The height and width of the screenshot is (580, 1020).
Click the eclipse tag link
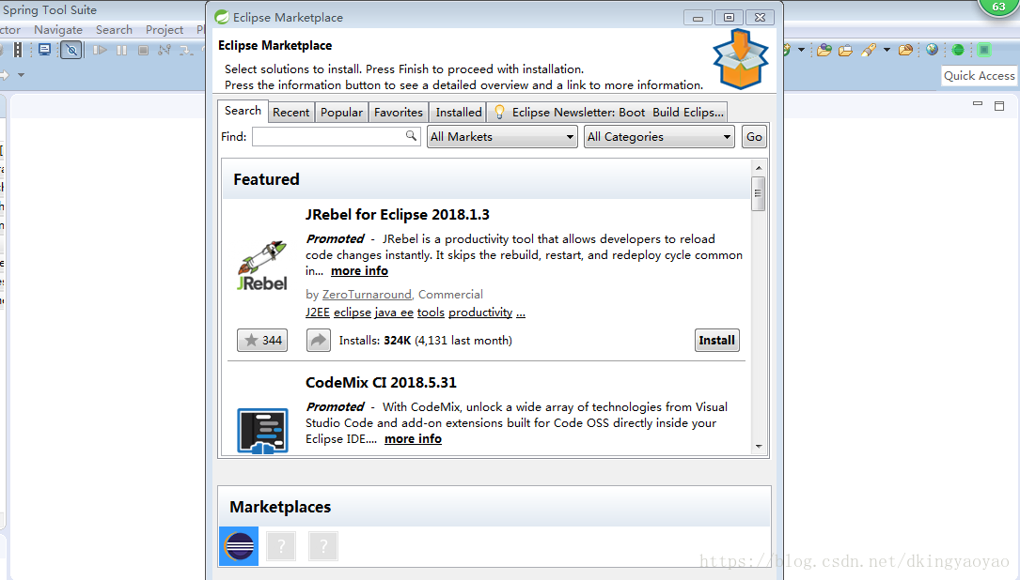(x=352, y=313)
